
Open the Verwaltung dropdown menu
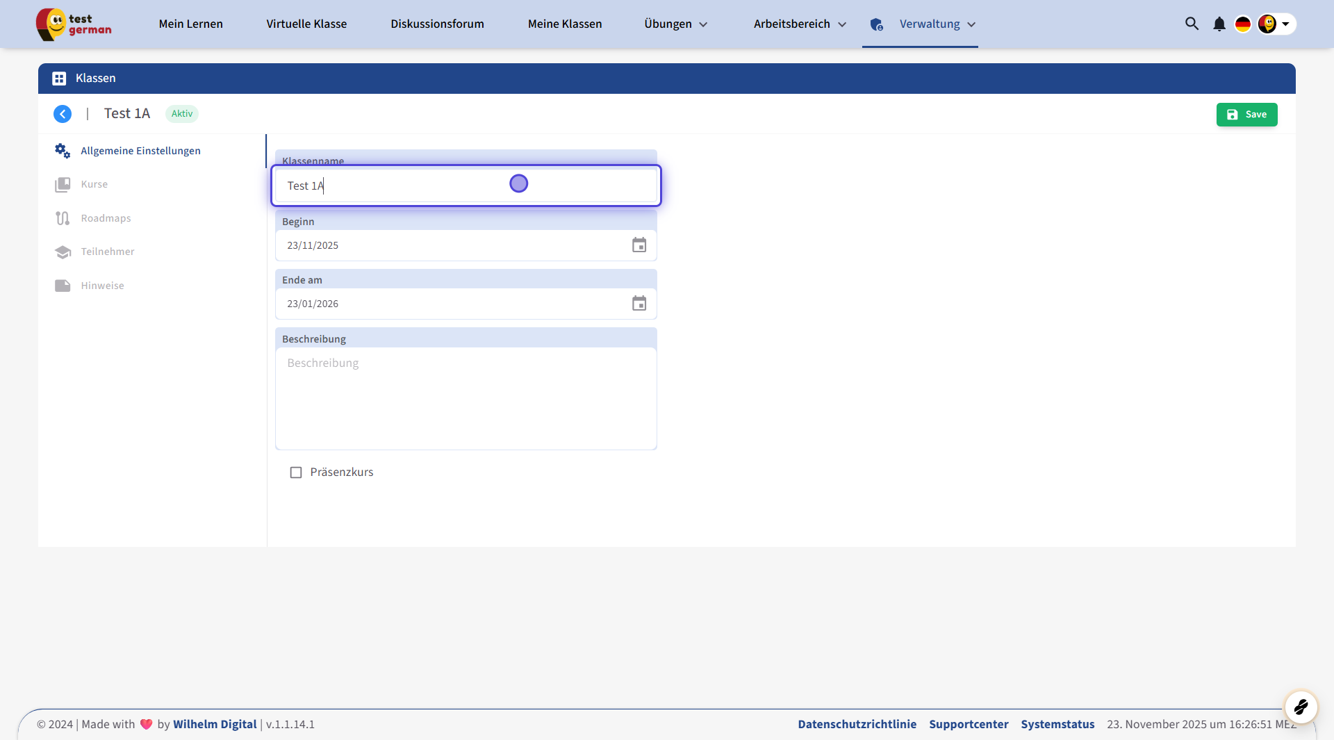[937, 24]
